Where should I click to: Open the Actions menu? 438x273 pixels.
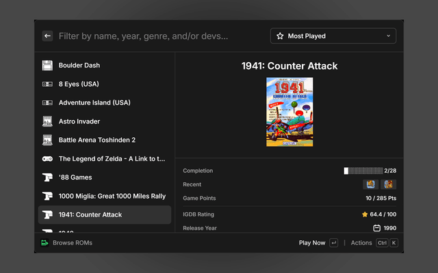pyautogui.click(x=361, y=243)
